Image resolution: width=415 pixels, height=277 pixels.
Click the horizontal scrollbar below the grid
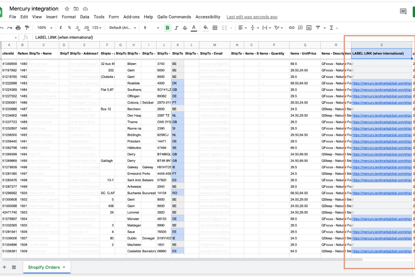[182, 260]
